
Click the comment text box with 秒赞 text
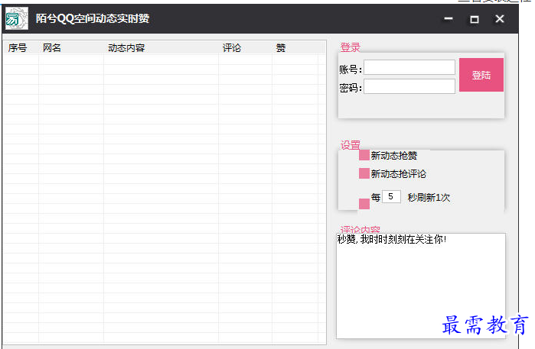pos(421,286)
